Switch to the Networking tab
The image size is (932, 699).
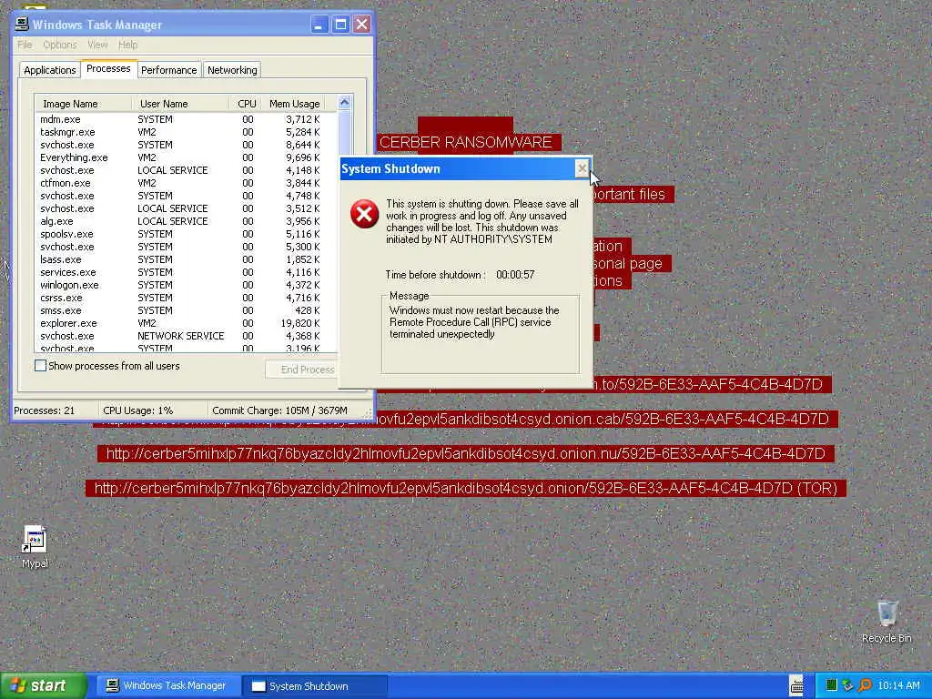pyautogui.click(x=232, y=70)
